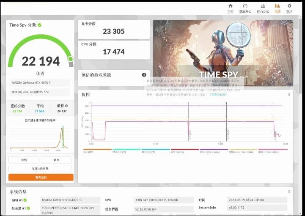Select the highlighted 结果 results tab

click(278, 8)
